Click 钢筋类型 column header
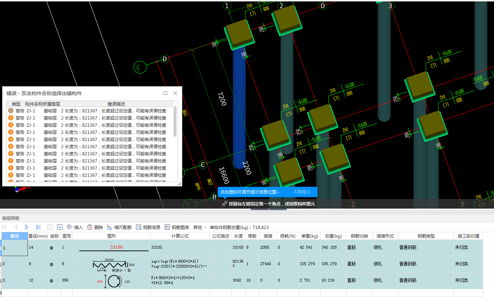 pos(426,236)
